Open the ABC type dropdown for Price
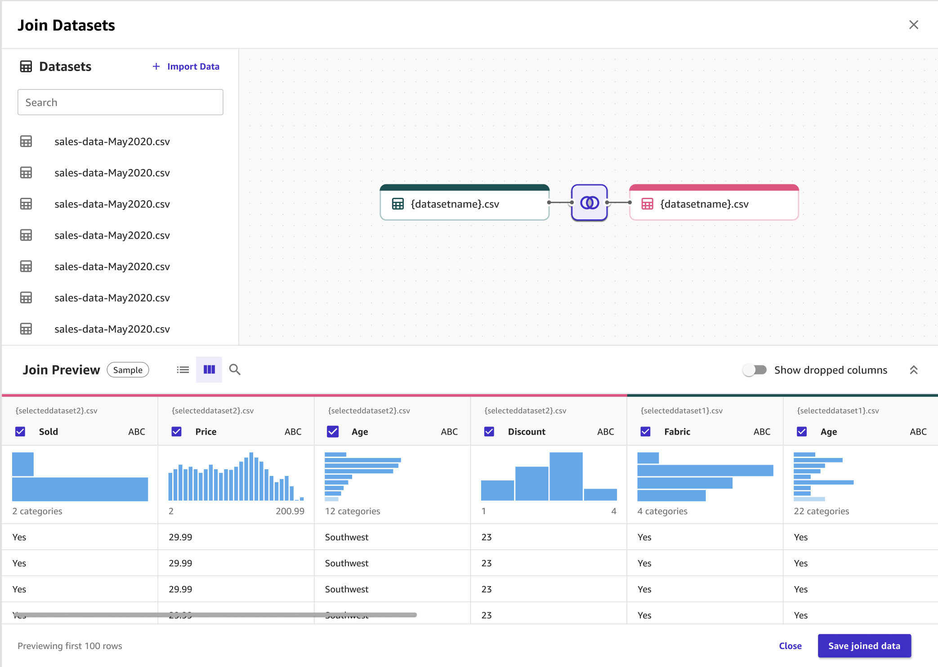 (x=293, y=431)
